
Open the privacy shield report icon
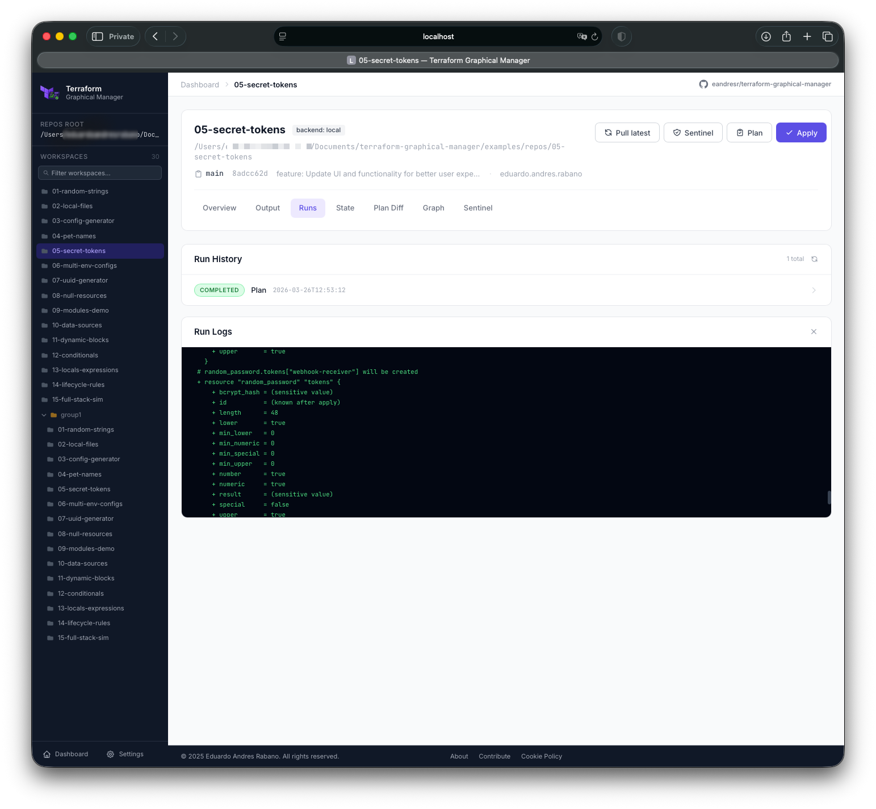pos(622,36)
